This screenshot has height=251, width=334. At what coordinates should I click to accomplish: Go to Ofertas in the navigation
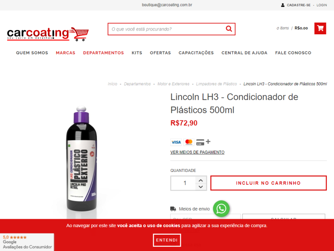[160, 53]
